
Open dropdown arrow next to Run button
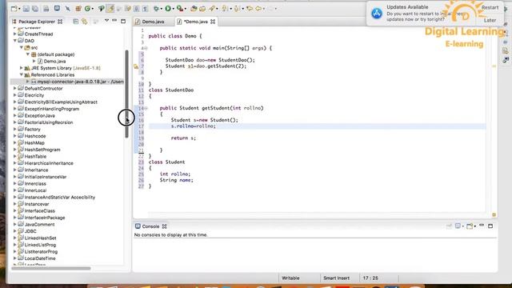click(174, 9)
